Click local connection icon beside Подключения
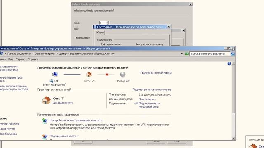The image size is (264, 148). click(136, 104)
